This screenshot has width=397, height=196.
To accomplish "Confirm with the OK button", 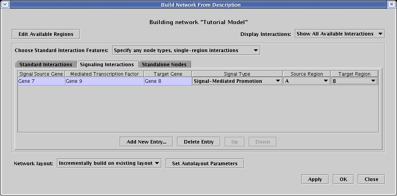I will (343, 179).
